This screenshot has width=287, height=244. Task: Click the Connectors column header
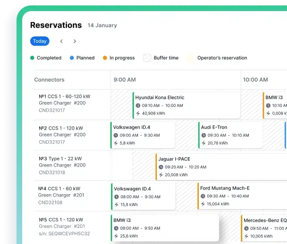click(49, 80)
